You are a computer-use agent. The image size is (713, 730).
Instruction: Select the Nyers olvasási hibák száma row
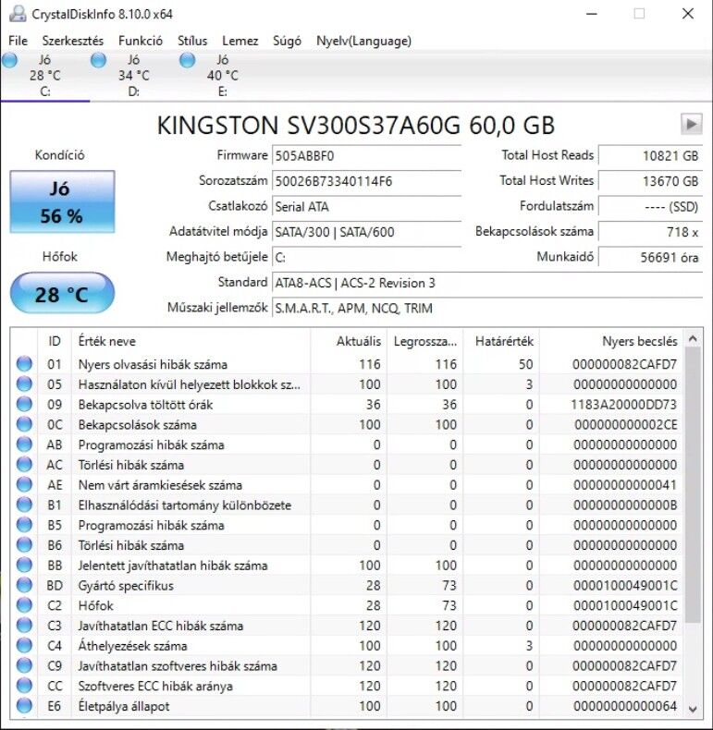[x=347, y=364]
